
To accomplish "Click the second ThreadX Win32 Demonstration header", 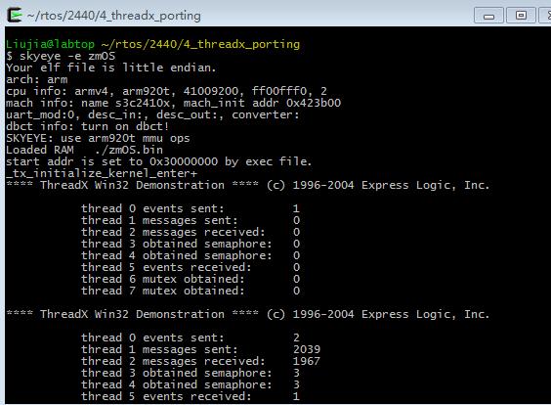I will click(248, 314).
